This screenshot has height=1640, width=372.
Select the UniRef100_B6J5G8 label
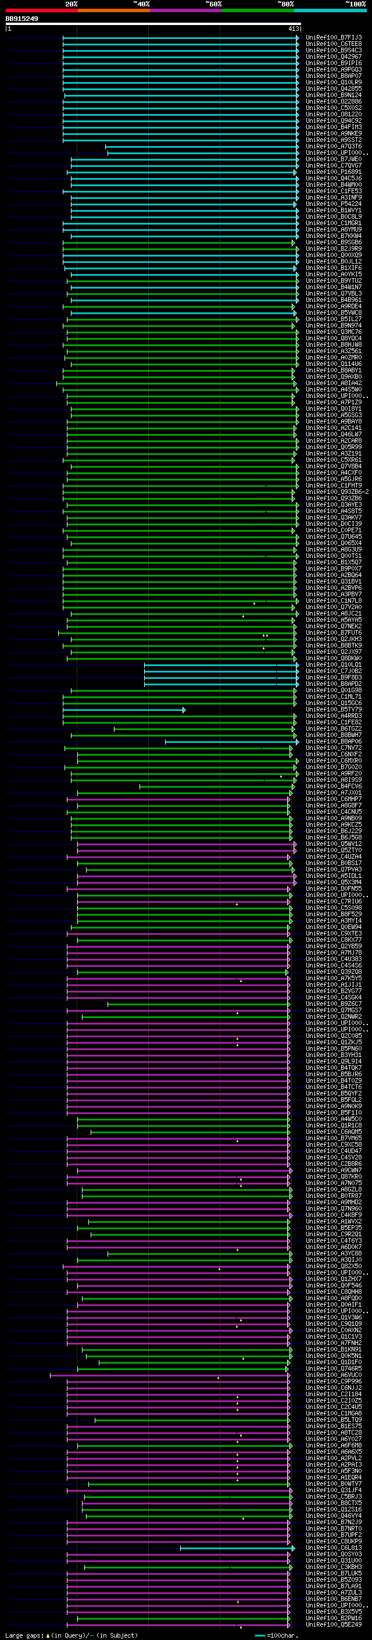point(334,838)
